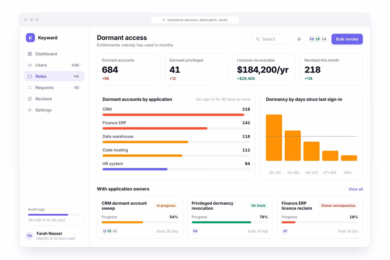390x260 pixels.
Task: Click the 271-365 days chart bar
Action: (x=330, y=156)
